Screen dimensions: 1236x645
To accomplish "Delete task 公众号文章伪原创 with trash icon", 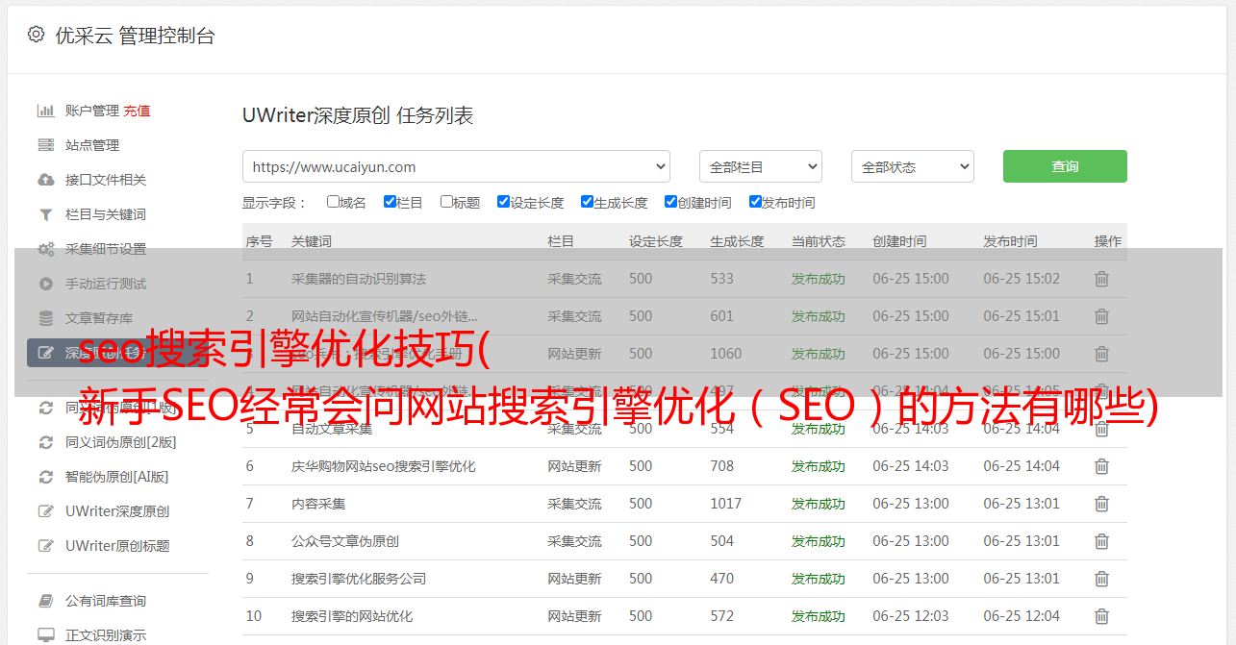I will [1101, 541].
